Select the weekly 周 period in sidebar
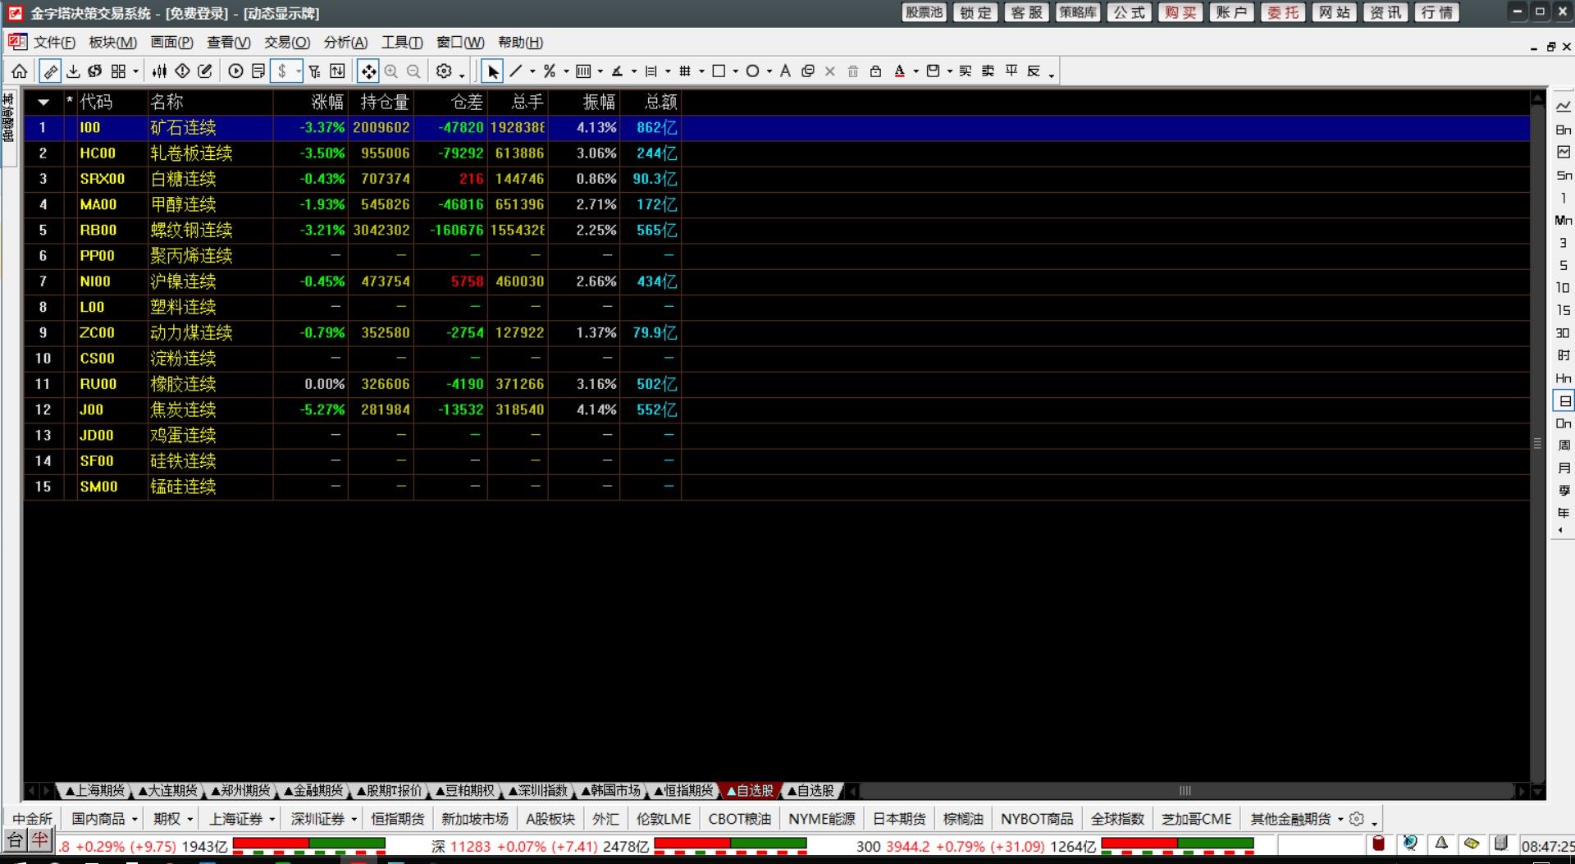This screenshot has width=1575, height=864. pyautogui.click(x=1564, y=446)
